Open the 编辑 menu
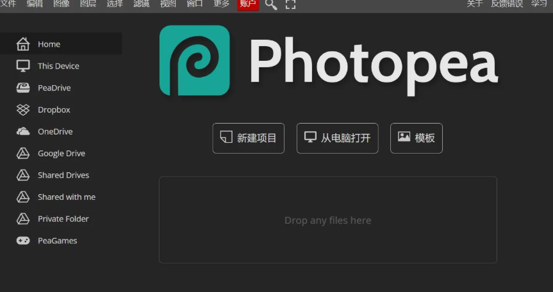Viewport: 553px width, 292px height. pos(35,4)
